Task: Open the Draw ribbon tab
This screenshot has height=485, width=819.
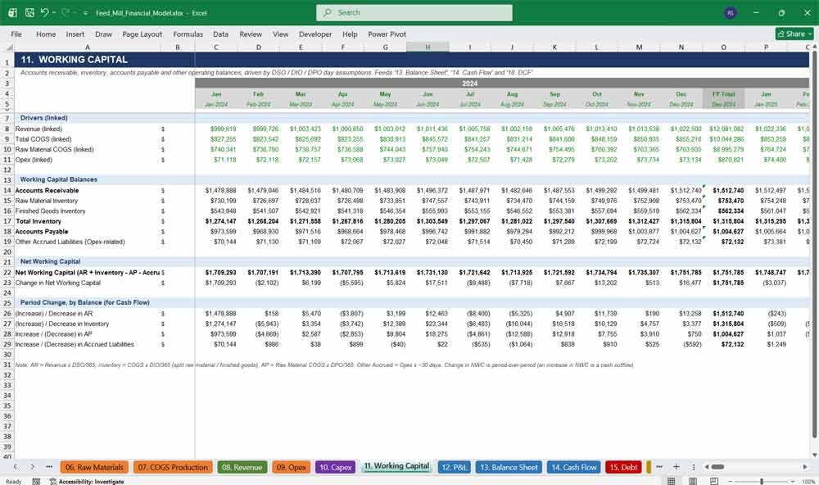Action: 103,34
